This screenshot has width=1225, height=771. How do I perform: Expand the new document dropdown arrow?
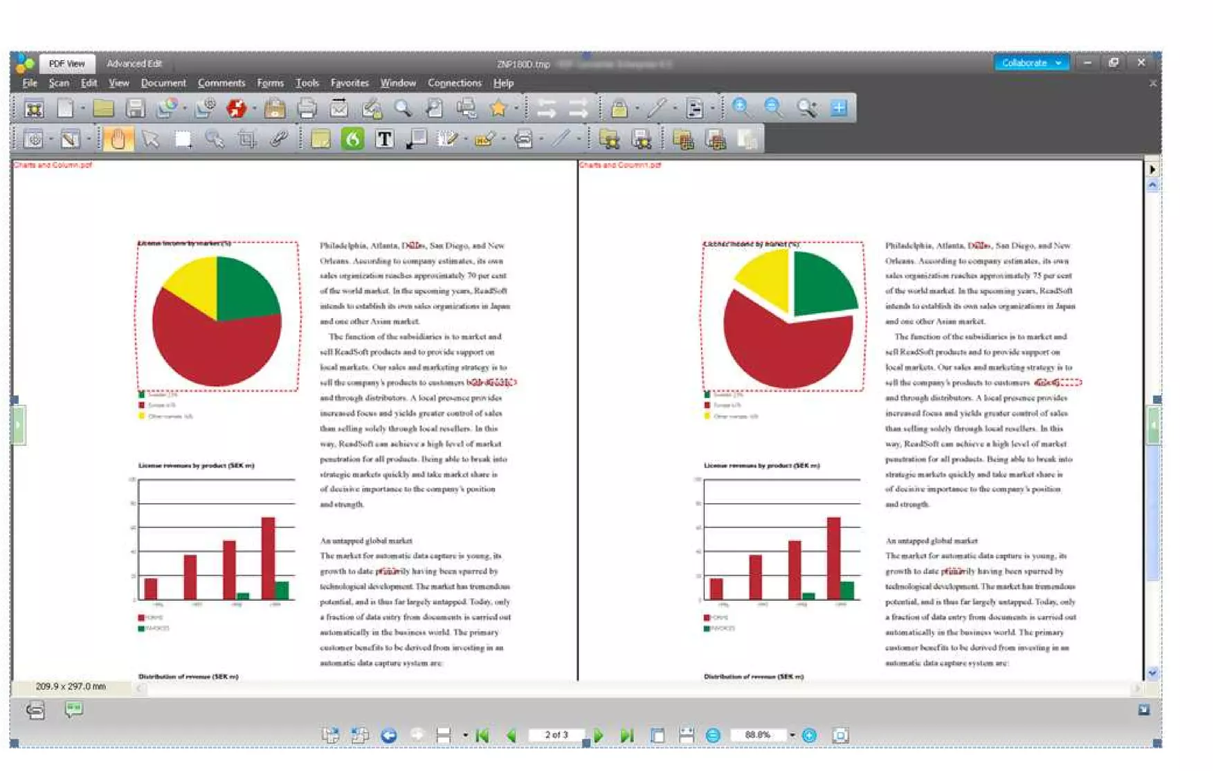pyautogui.click(x=82, y=109)
